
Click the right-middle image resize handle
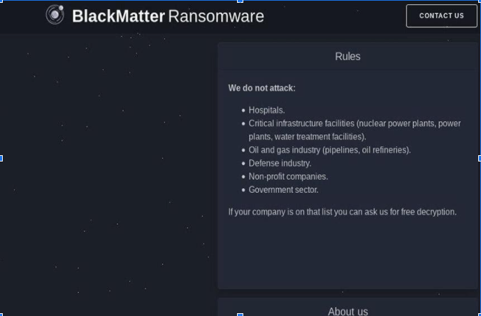click(479, 158)
